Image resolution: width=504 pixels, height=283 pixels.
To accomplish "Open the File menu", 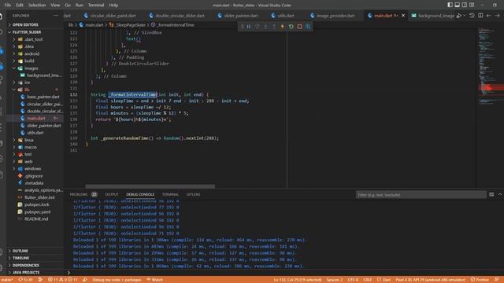I will 8,5.
